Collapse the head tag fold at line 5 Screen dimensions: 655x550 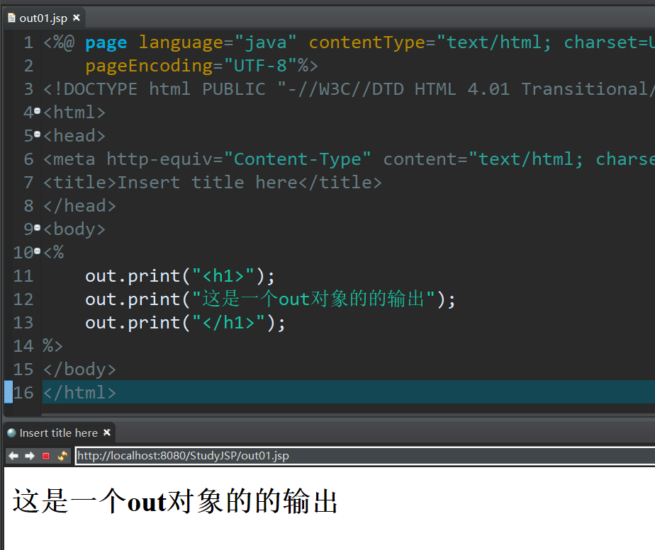point(37,134)
